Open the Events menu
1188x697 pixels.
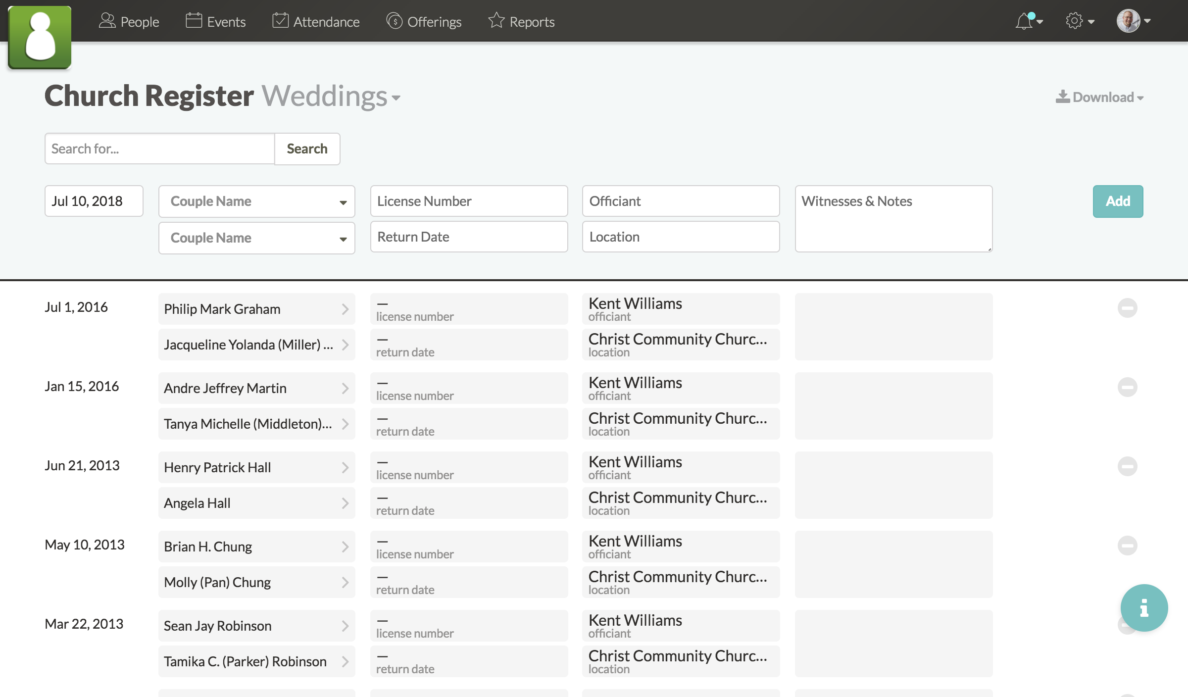point(215,21)
